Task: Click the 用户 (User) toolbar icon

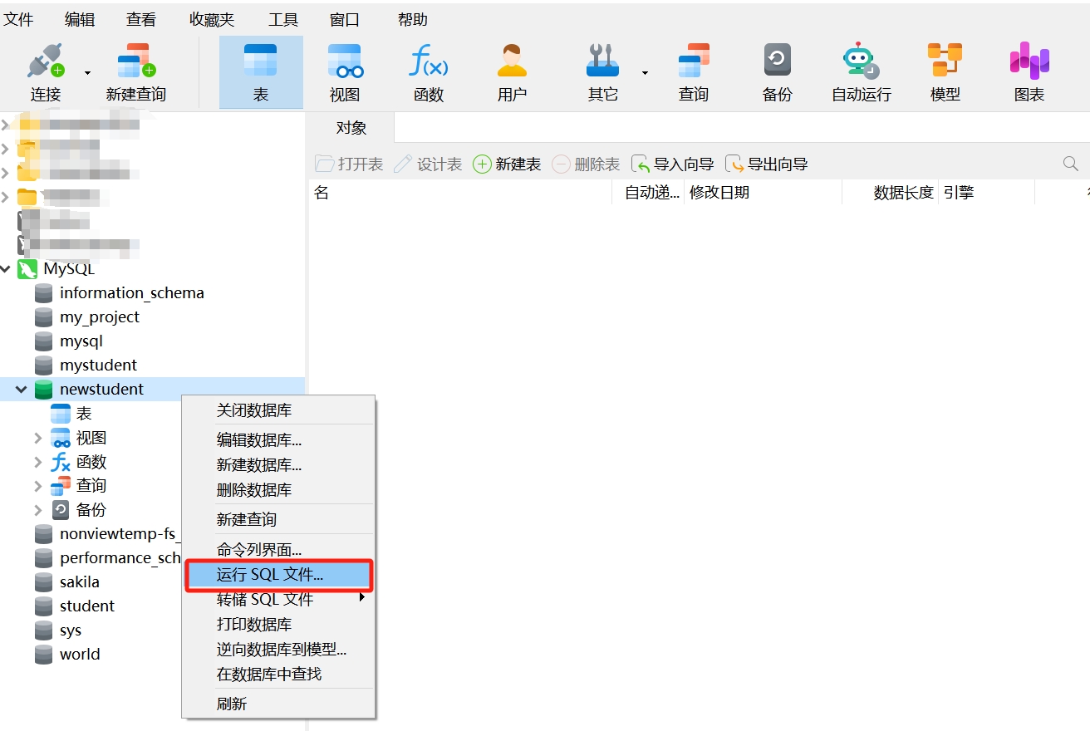Action: tap(512, 62)
